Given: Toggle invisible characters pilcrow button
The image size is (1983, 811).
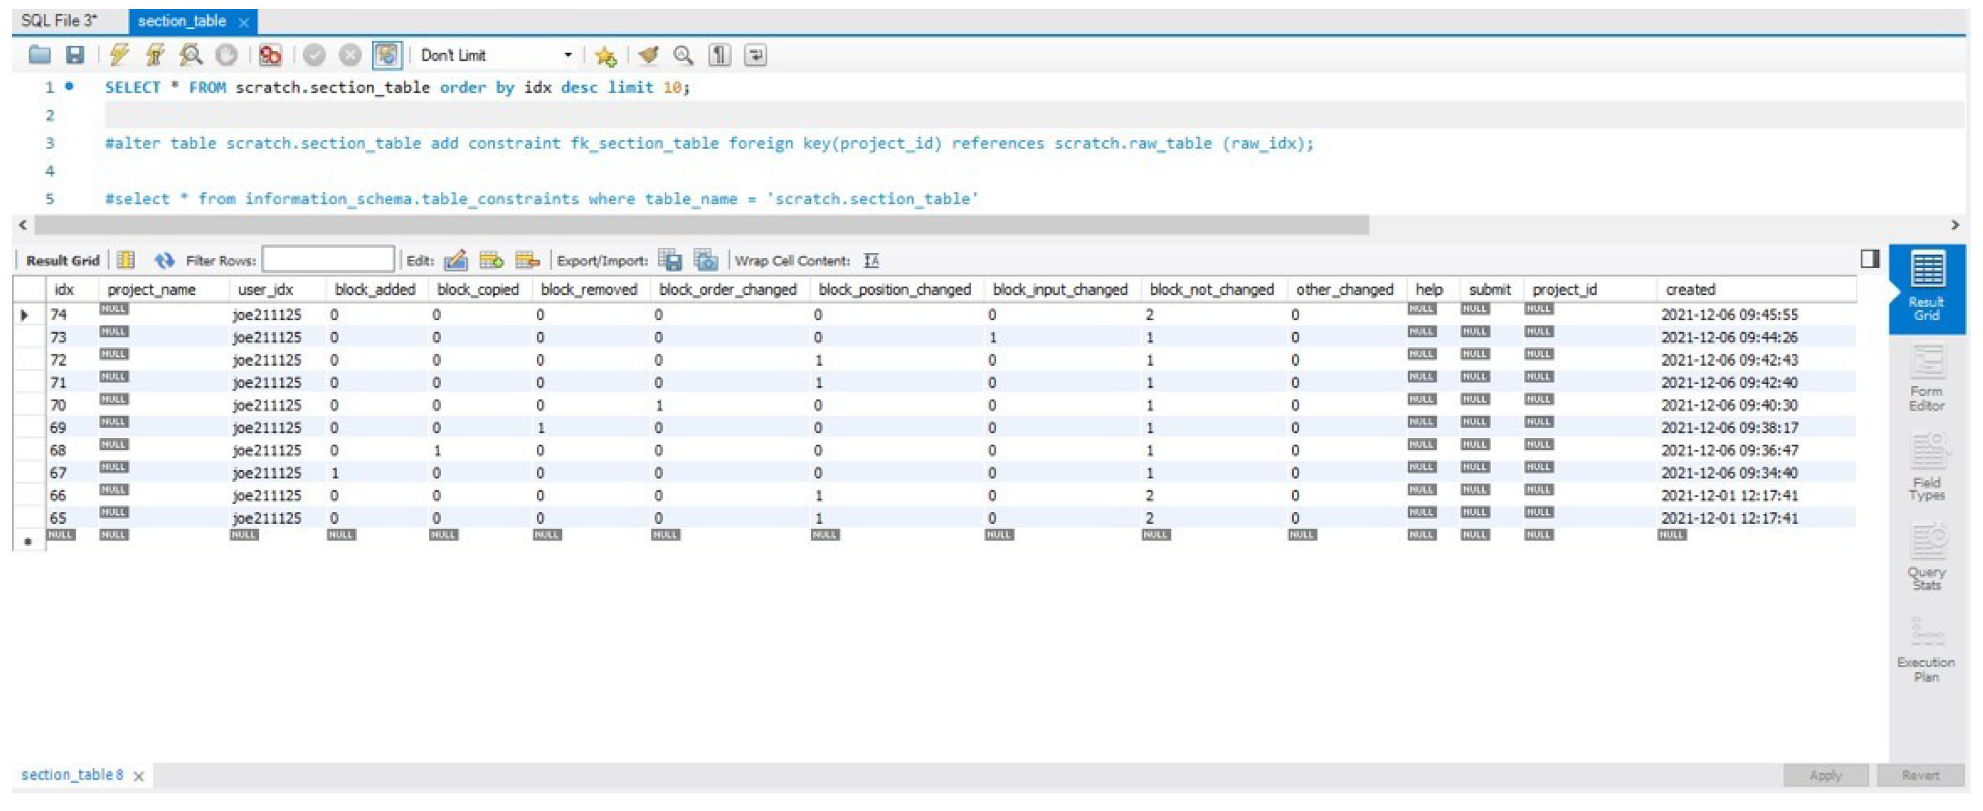Looking at the screenshot, I should tap(719, 54).
